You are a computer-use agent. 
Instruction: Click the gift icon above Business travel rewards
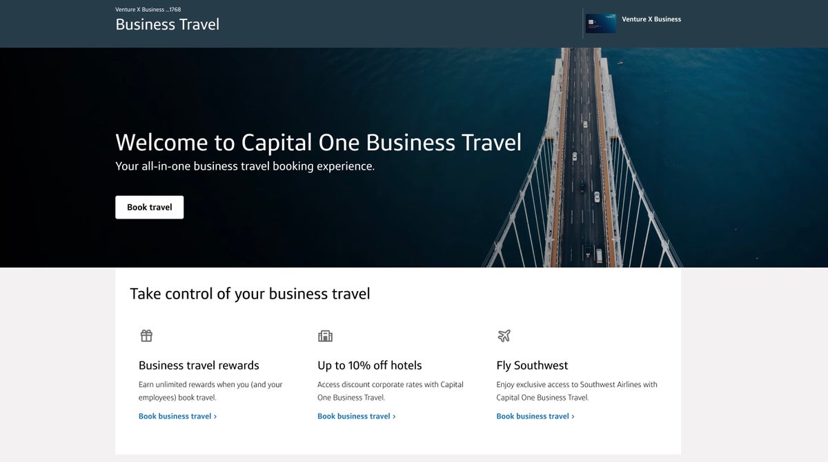pos(146,336)
